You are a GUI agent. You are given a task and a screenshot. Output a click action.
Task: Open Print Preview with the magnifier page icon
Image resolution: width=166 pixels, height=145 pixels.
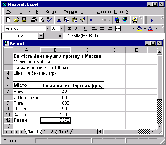(x=42, y=20)
